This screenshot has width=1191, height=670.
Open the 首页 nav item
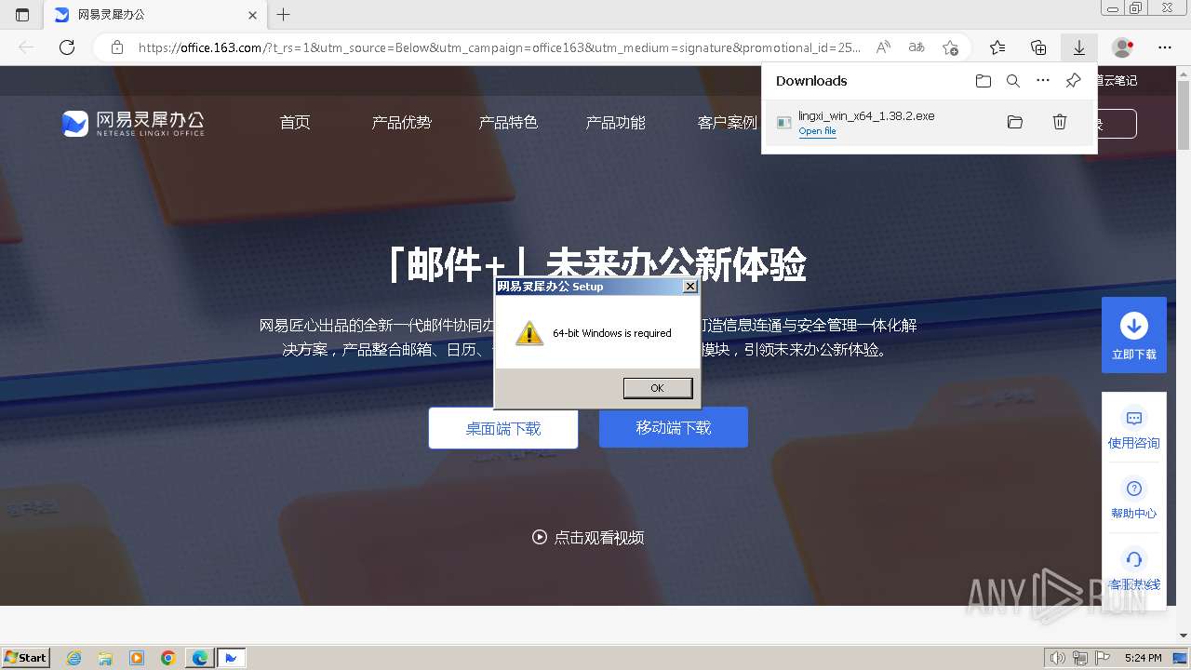click(295, 122)
